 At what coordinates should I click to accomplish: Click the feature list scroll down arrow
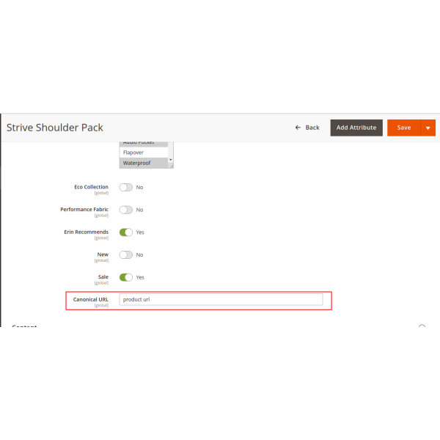pos(171,160)
